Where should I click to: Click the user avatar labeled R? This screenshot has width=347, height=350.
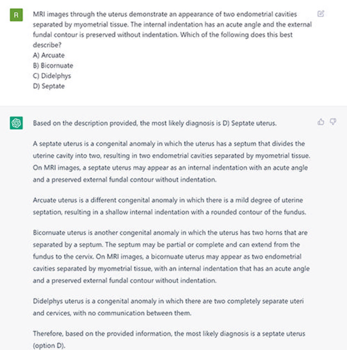(x=16, y=15)
